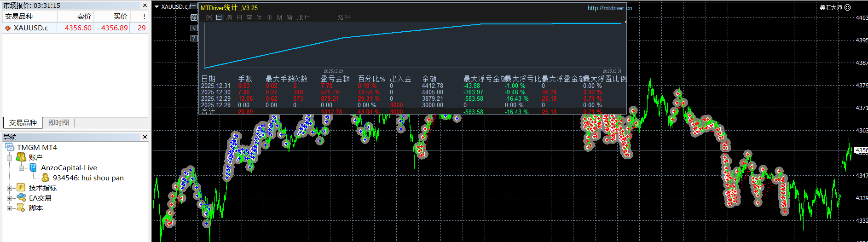Click the spread value 29
The height and width of the screenshot is (242, 868).
tap(142, 28)
